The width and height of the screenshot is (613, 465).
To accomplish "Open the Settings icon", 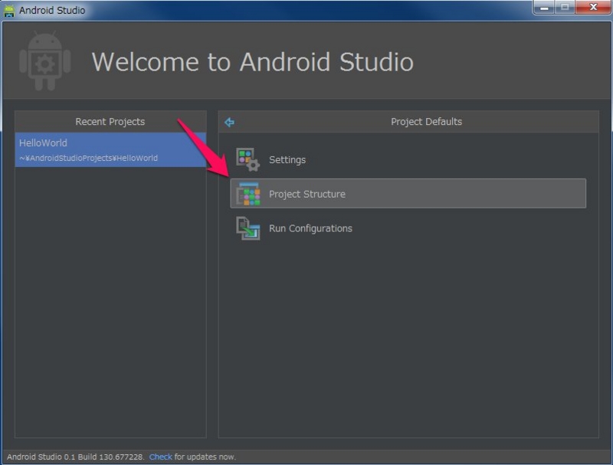I will coord(247,159).
